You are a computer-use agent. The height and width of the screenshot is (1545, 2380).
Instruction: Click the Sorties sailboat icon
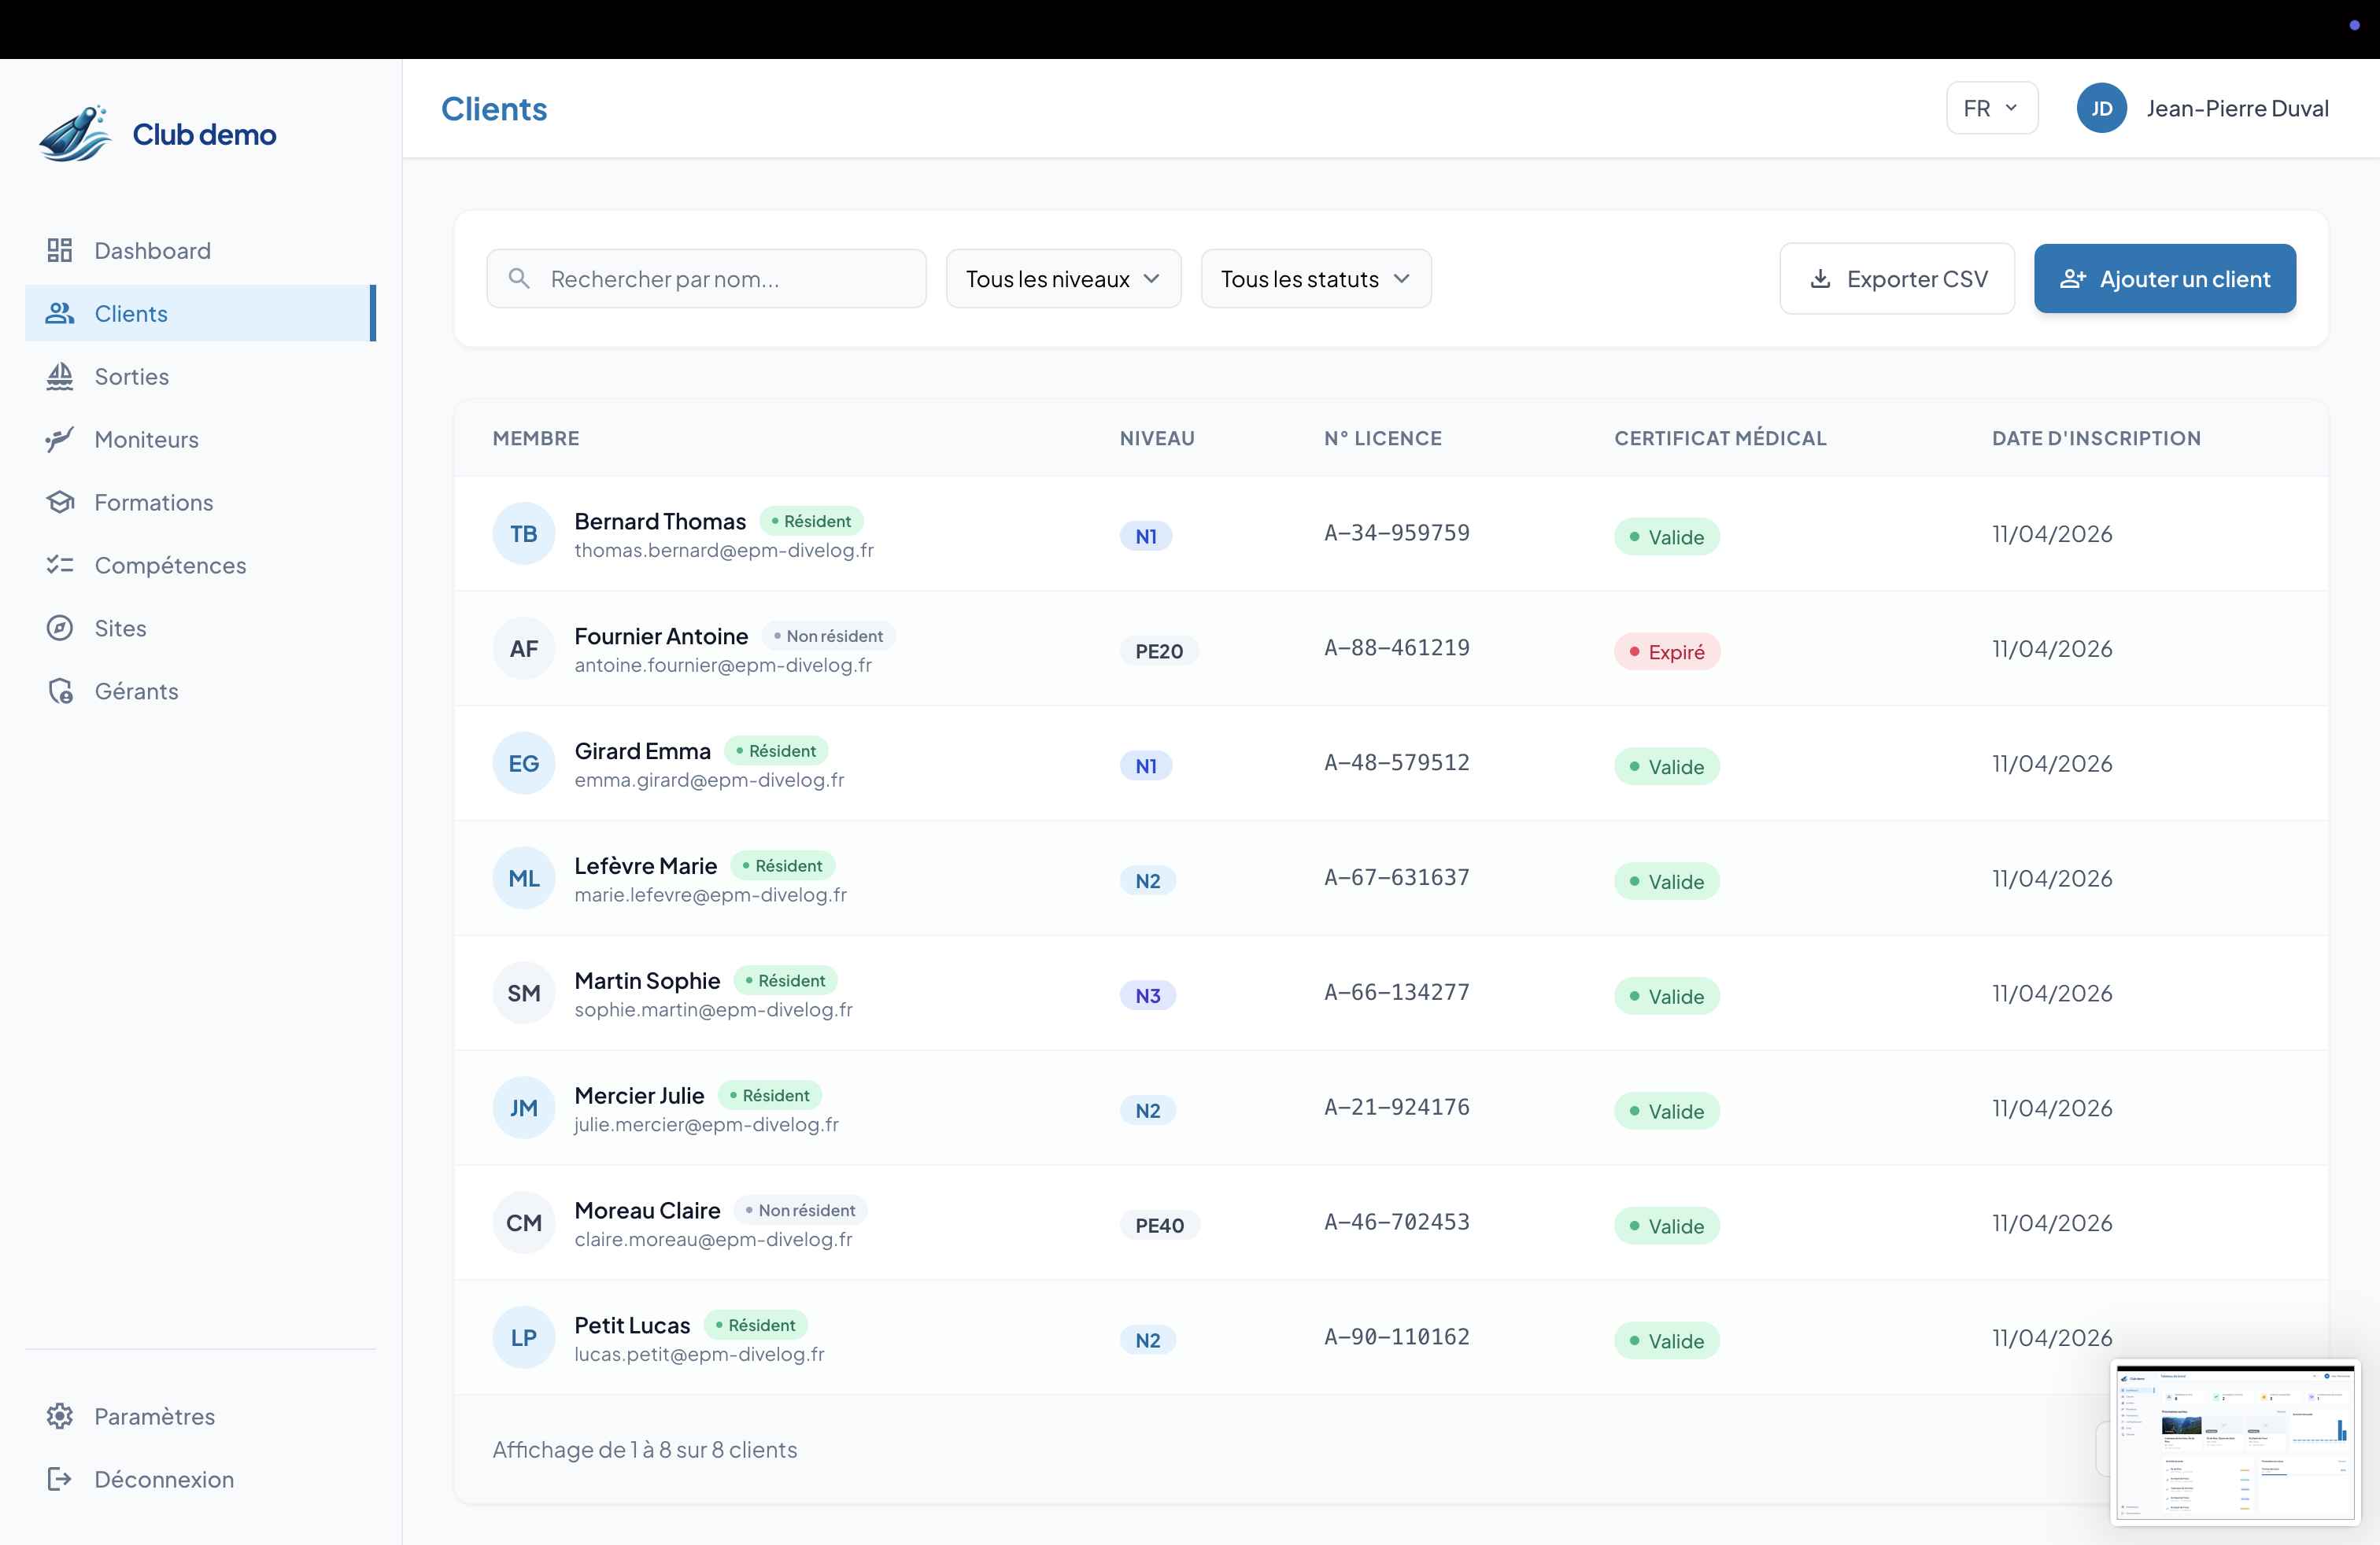coord(60,377)
